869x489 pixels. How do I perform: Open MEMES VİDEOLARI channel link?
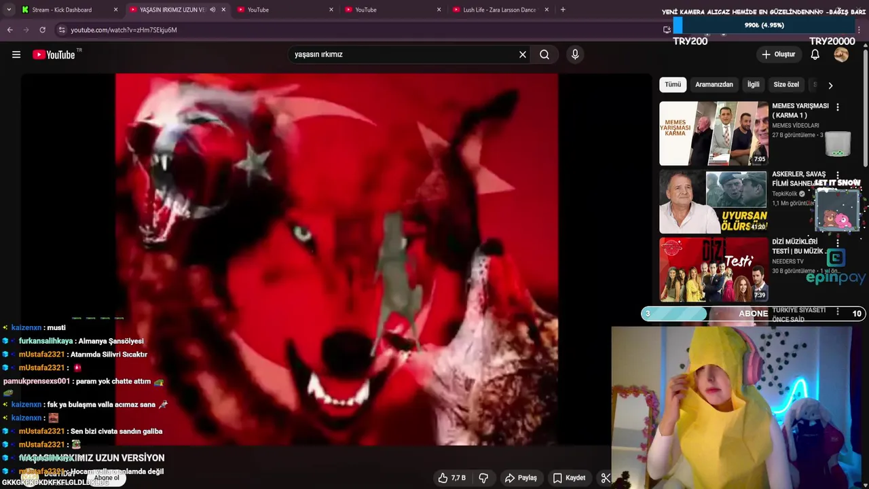click(796, 126)
